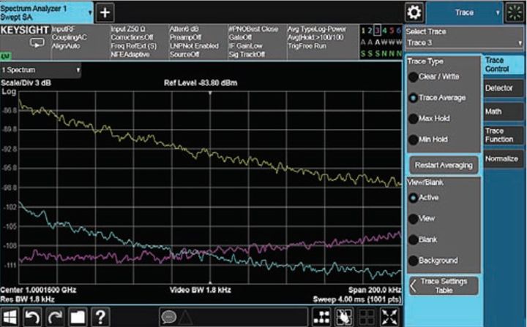Open the 1 Spectrum view dropdown

point(42,70)
